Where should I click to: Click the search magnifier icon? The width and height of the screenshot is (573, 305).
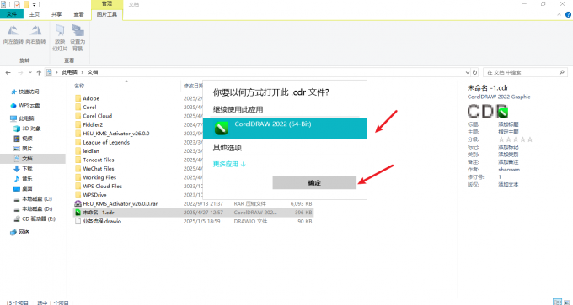coord(562,72)
